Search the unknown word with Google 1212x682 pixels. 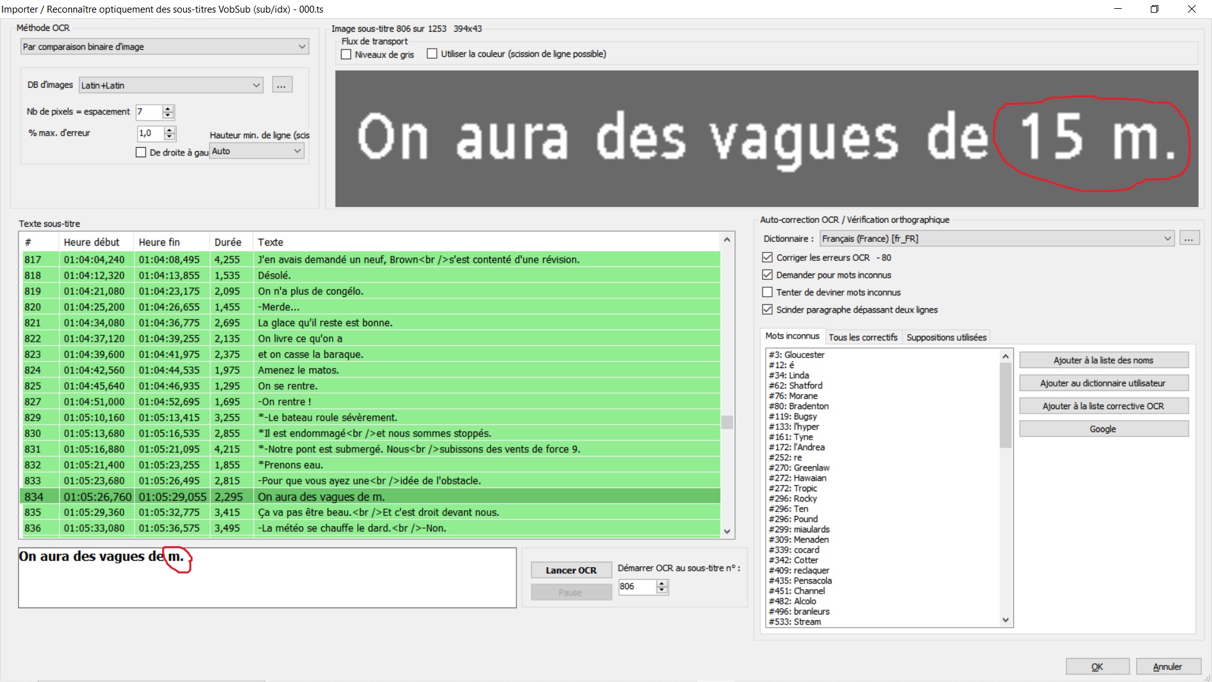click(1103, 428)
